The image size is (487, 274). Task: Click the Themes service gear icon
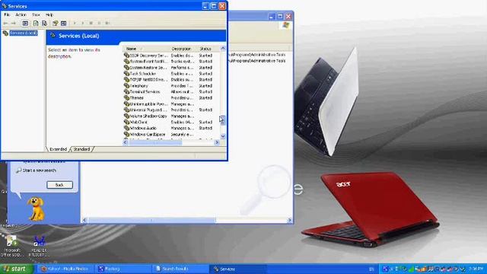tap(127, 97)
